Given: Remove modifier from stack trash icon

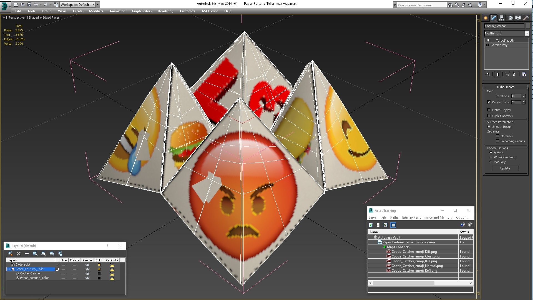Looking at the screenshot, I should (514, 74).
